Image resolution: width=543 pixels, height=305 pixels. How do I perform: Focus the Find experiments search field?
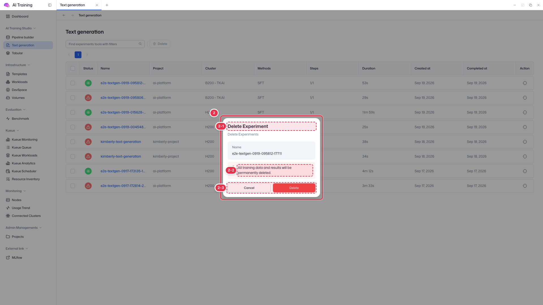coord(102,44)
